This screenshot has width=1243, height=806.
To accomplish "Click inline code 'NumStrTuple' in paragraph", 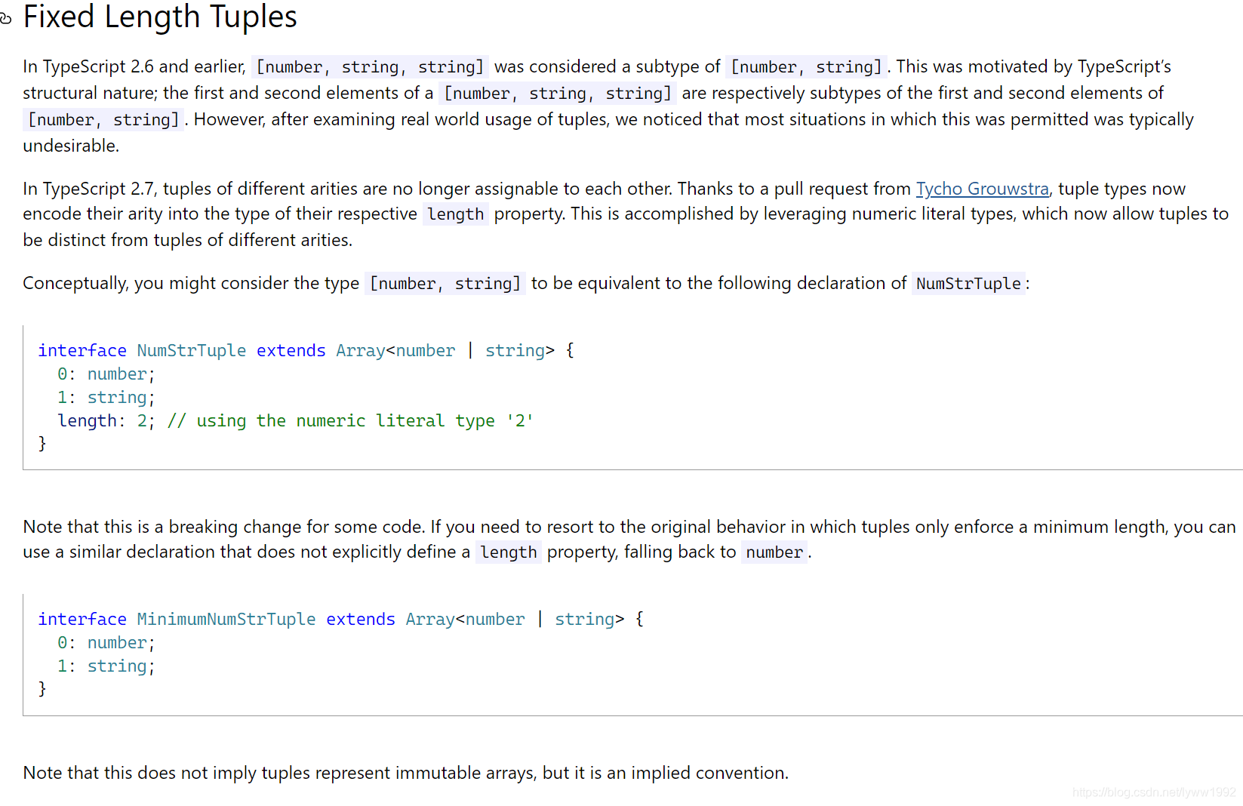I will click(x=968, y=284).
